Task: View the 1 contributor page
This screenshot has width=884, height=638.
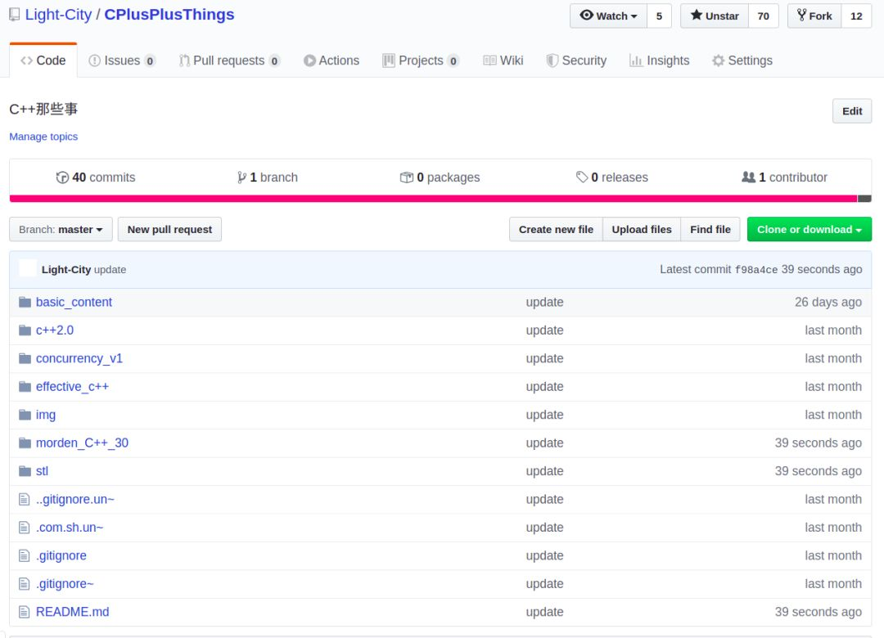Action: point(784,177)
